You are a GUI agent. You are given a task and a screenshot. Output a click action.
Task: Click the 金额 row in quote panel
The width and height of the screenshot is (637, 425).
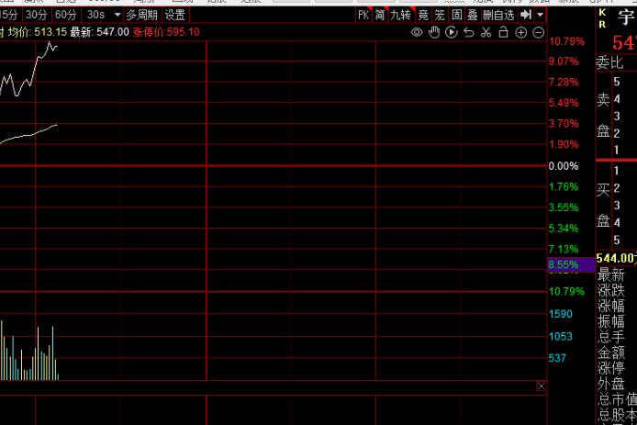611,352
